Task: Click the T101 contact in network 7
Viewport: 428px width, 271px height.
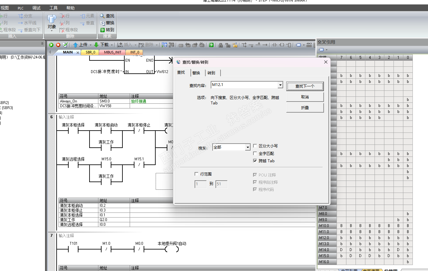Action: [73, 249]
